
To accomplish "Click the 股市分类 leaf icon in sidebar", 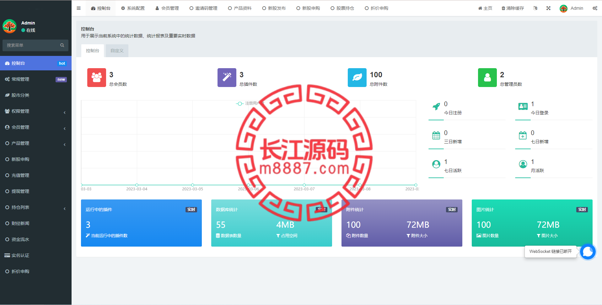I will pos(7,95).
